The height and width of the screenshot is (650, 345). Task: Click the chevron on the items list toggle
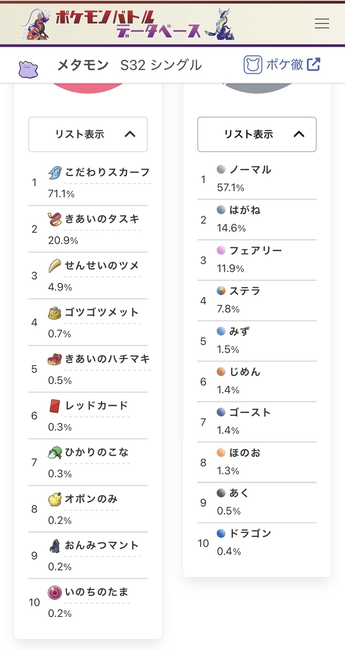click(130, 134)
